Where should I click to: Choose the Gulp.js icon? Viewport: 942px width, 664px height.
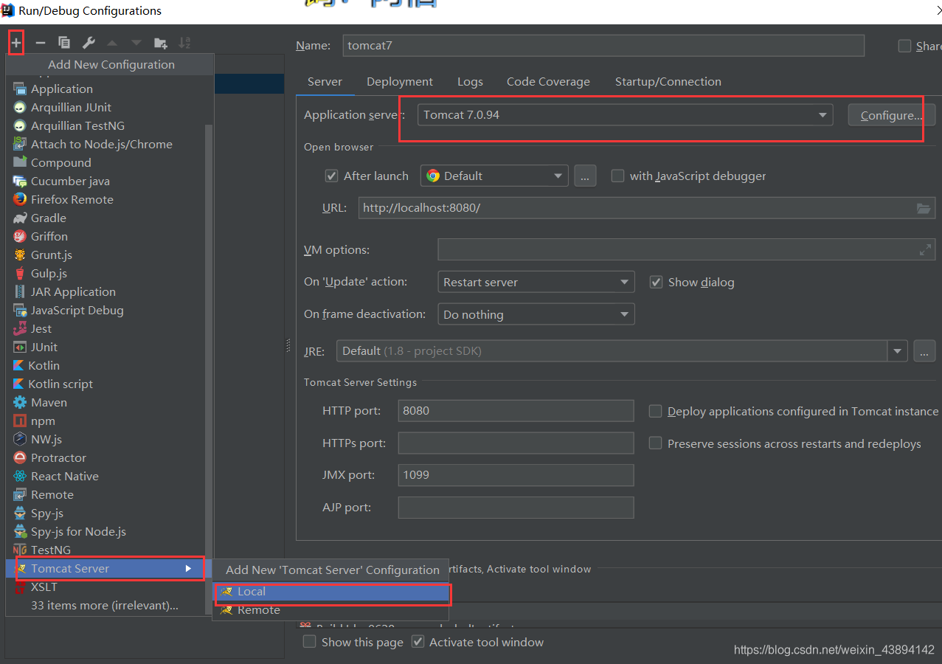(20, 273)
